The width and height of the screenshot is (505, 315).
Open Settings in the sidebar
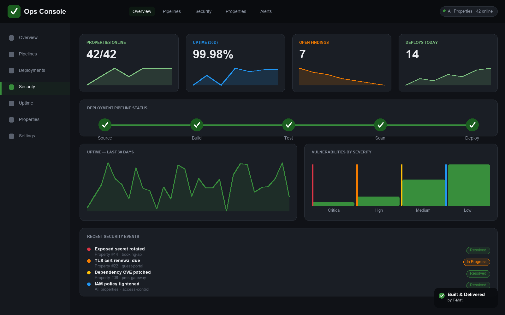pos(35,136)
